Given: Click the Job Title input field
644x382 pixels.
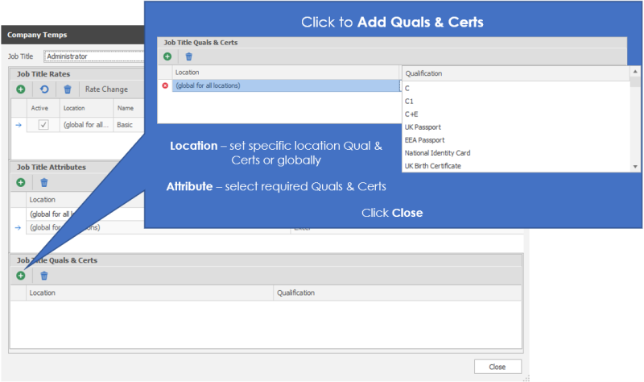Looking at the screenshot, I should 93,56.
